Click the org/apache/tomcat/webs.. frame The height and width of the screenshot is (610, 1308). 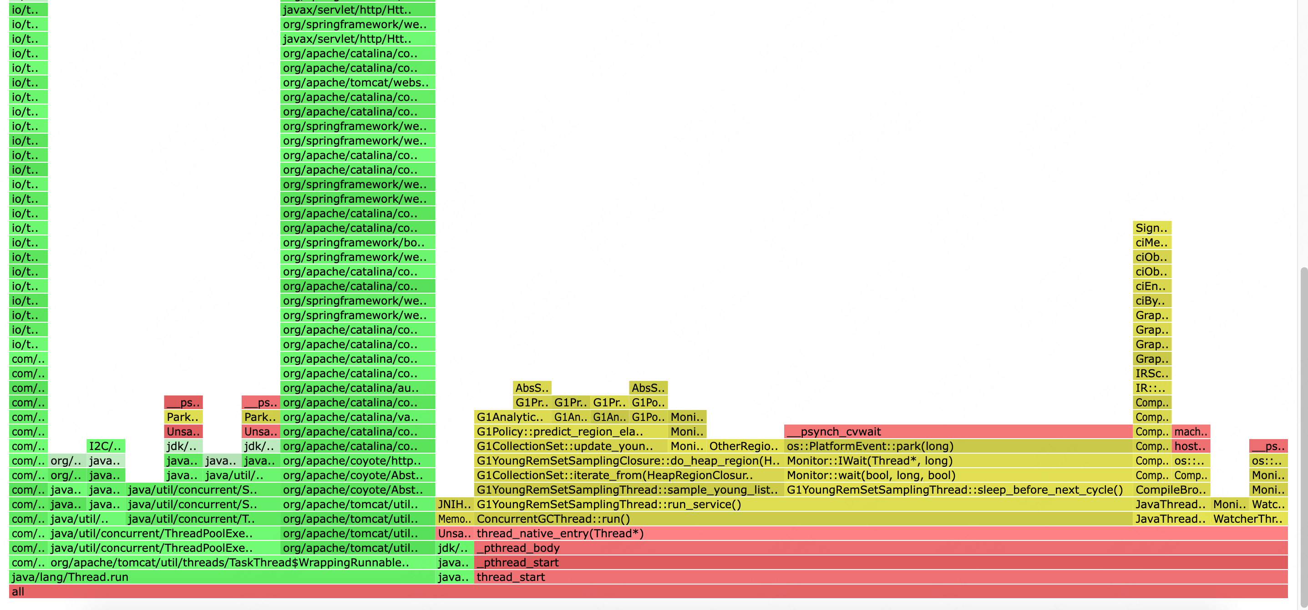(x=357, y=82)
